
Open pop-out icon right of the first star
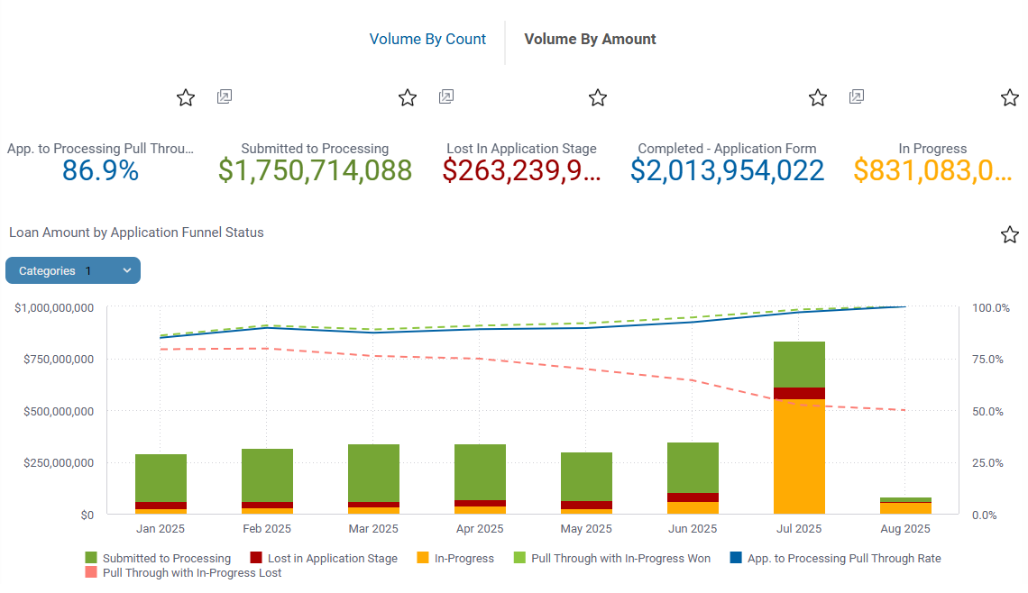[225, 96]
